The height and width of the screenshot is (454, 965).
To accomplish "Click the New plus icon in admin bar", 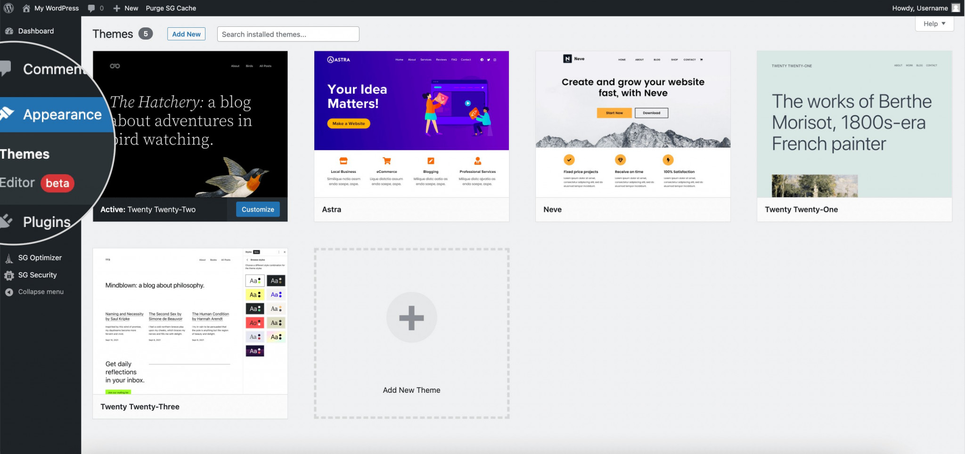I will point(117,8).
